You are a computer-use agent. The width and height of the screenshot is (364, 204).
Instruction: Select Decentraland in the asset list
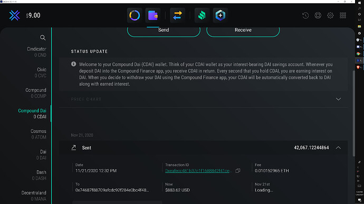coord(34,196)
